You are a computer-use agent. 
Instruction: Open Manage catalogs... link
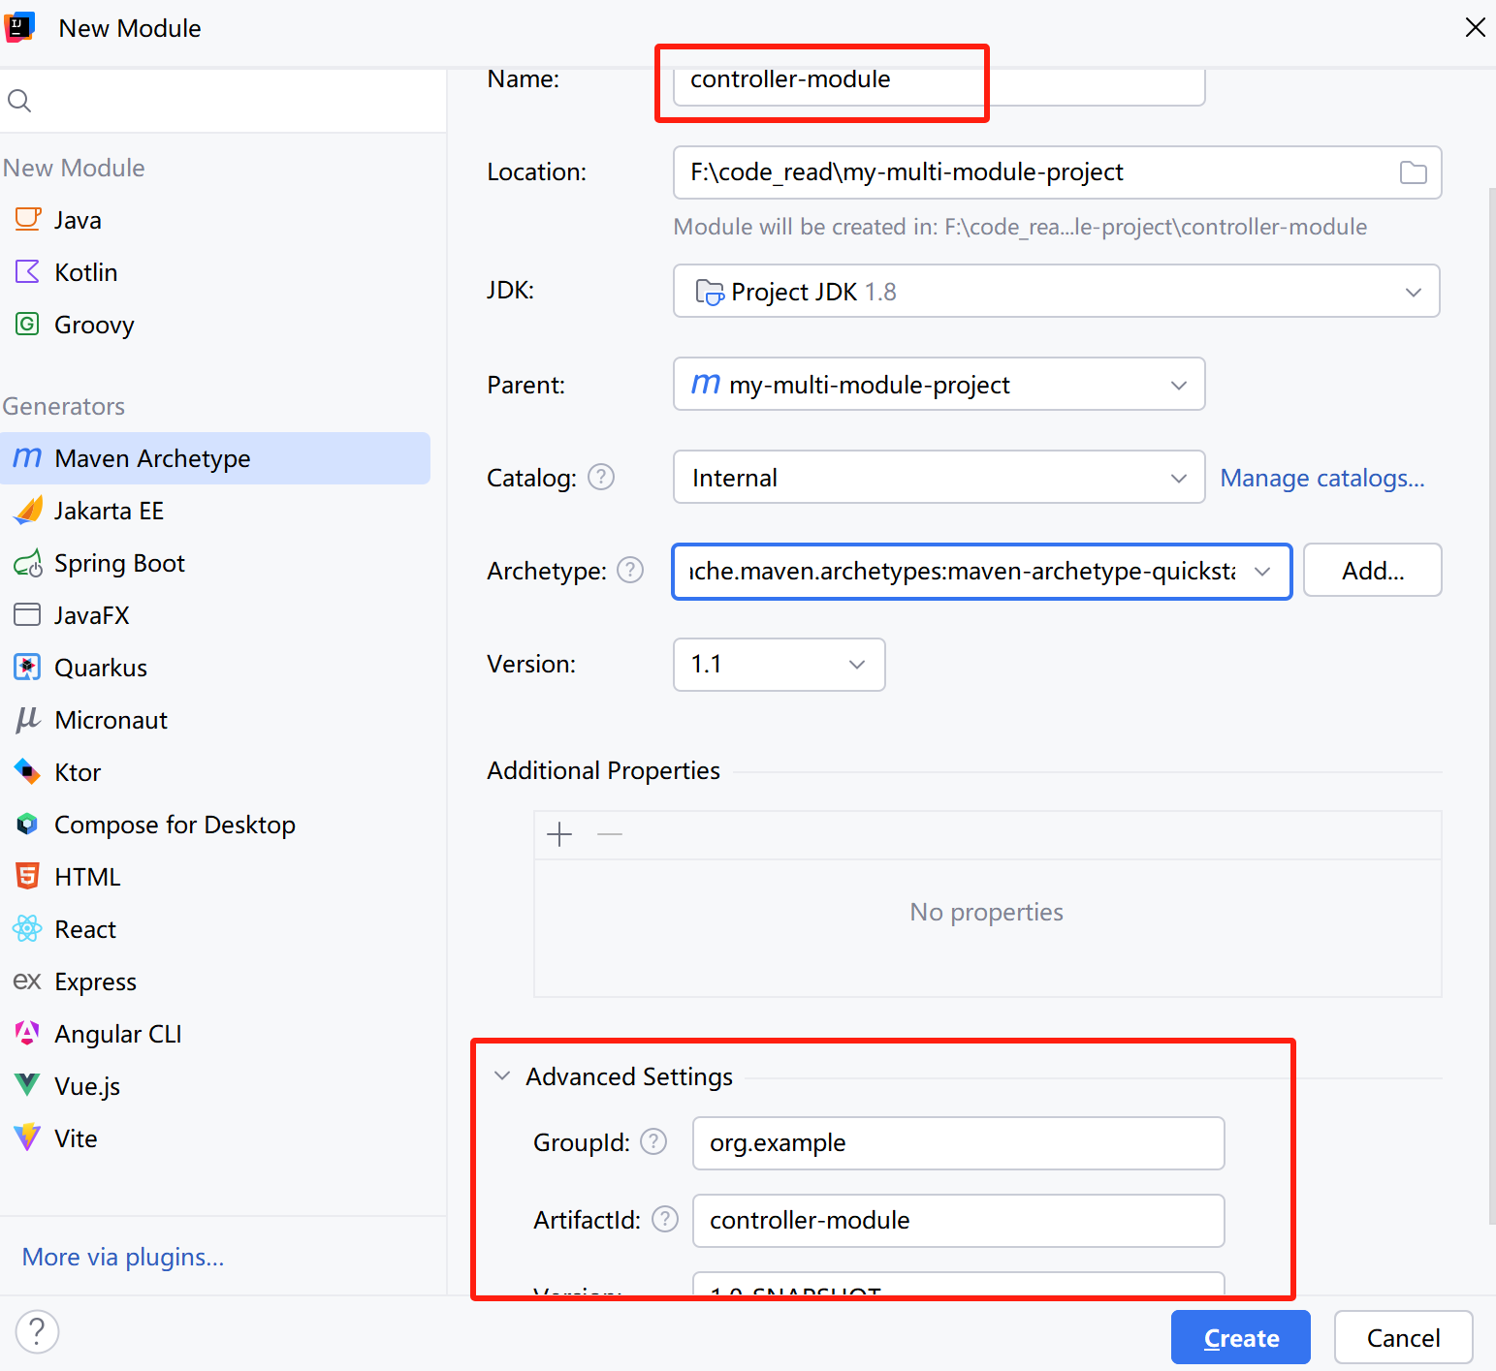pyautogui.click(x=1322, y=478)
